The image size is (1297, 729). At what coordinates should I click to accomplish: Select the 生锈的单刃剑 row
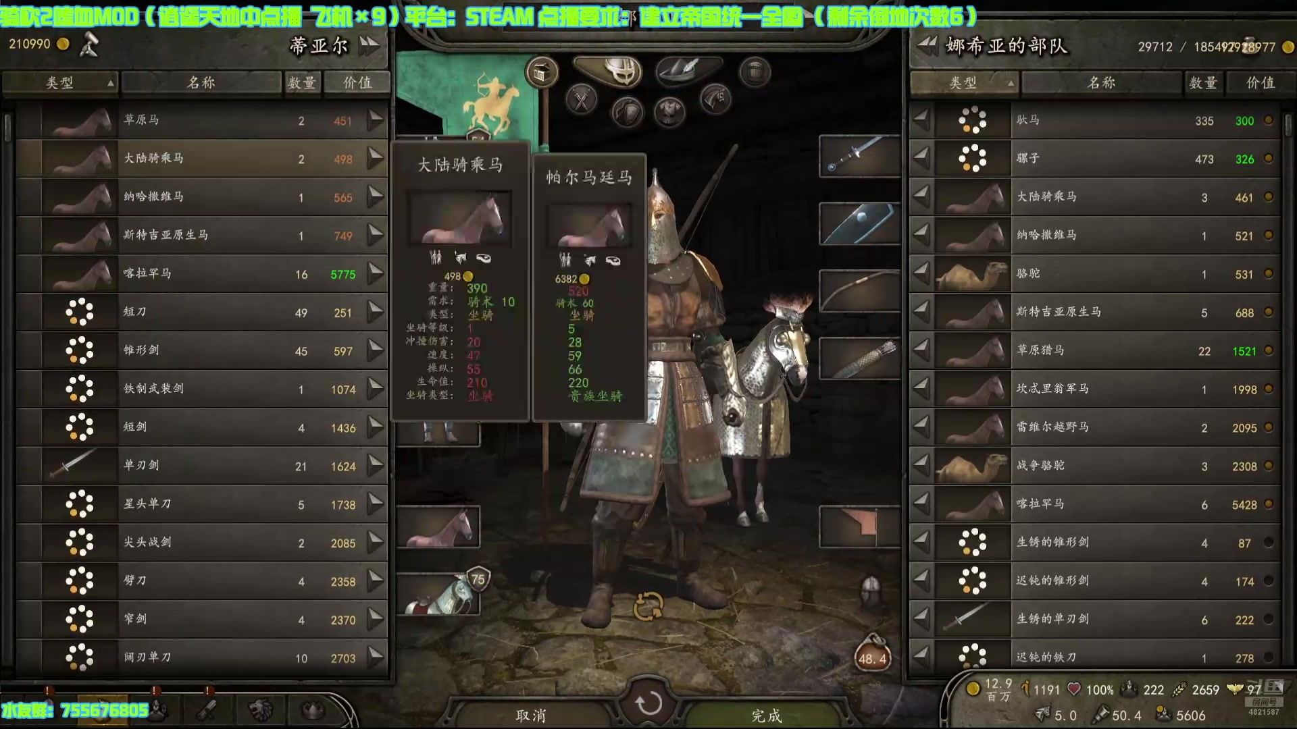pos(1094,620)
